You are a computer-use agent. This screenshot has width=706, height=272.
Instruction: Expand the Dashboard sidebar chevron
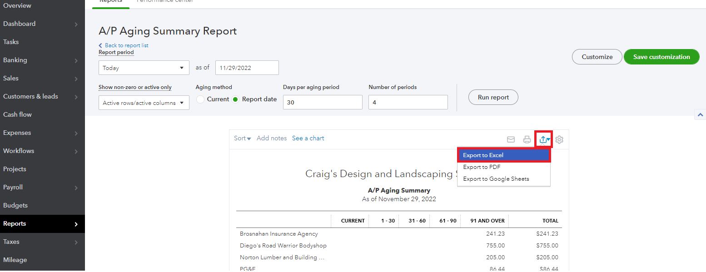coord(76,24)
